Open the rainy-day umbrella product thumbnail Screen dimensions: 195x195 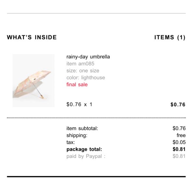[33, 81]
